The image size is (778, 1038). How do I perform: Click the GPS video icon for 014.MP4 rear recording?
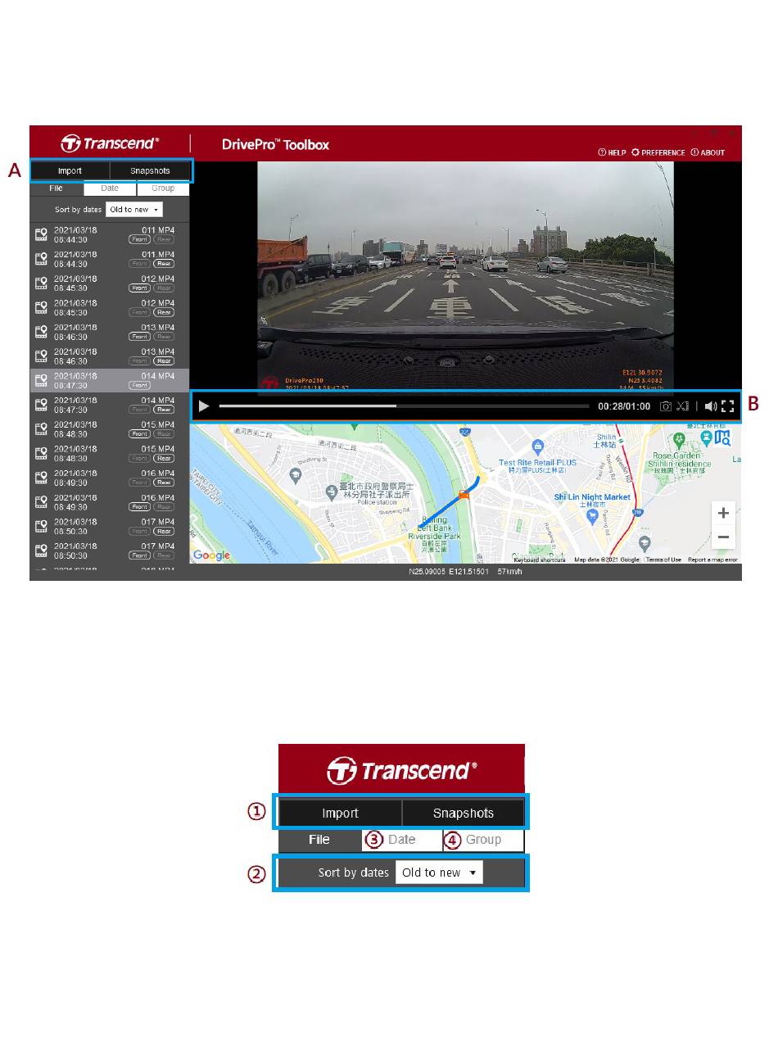41,406
